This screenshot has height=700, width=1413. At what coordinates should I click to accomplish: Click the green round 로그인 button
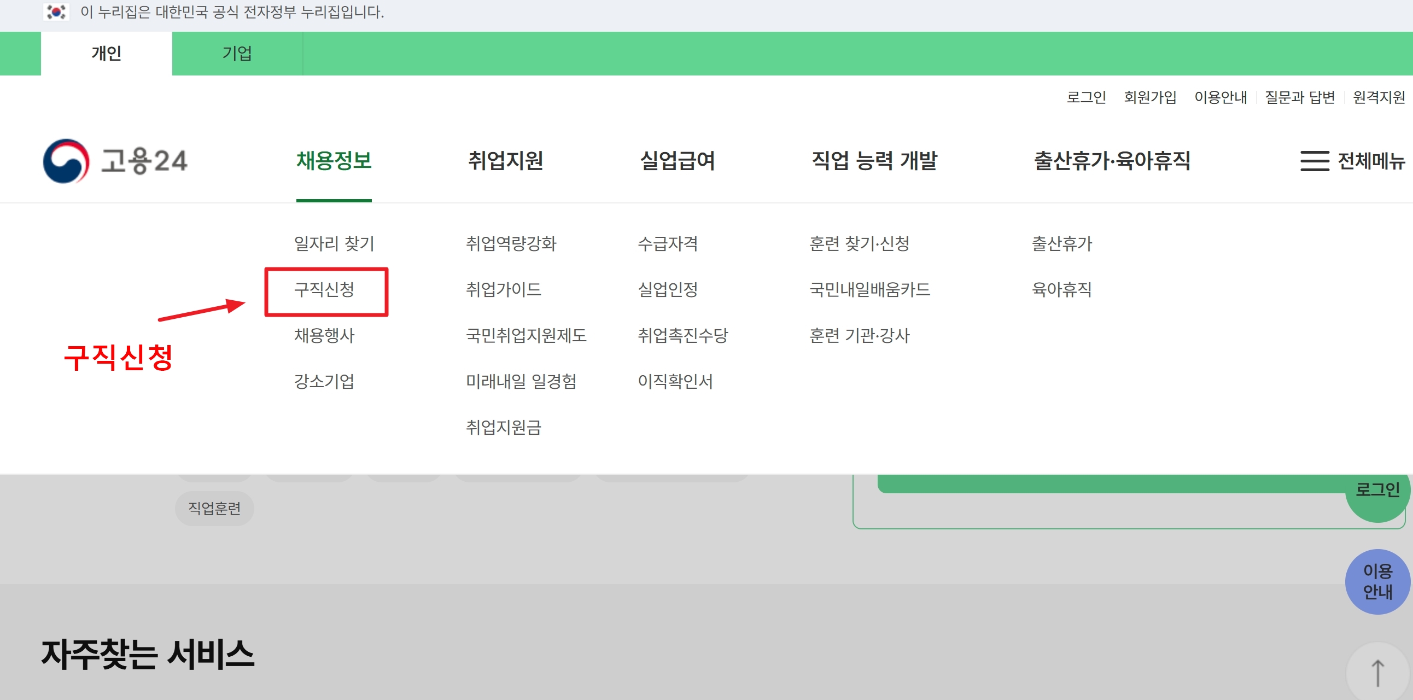point(1377,490)
